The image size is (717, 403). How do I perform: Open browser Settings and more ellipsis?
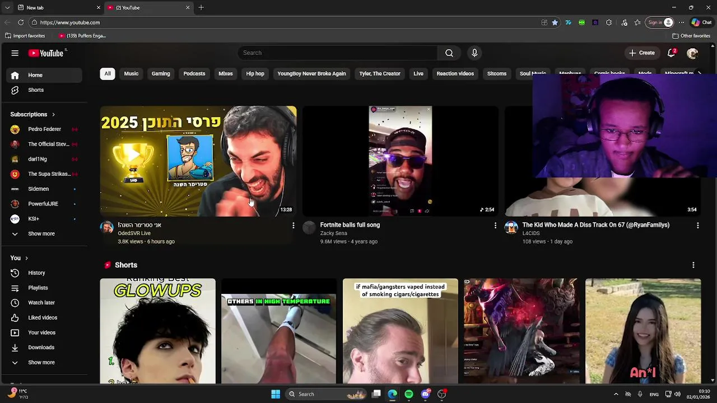pyautogui.click(x=681, y=22)
